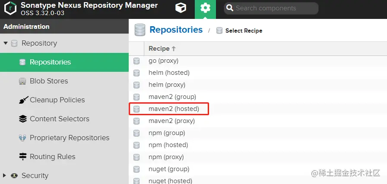
Task: Click the Select Recipe breadcrumb icon
Action: coord(219,31)
